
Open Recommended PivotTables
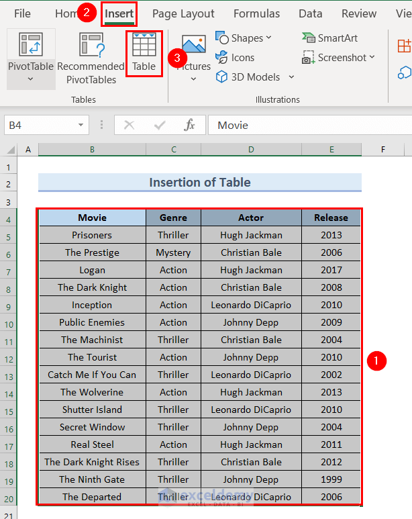91,58
